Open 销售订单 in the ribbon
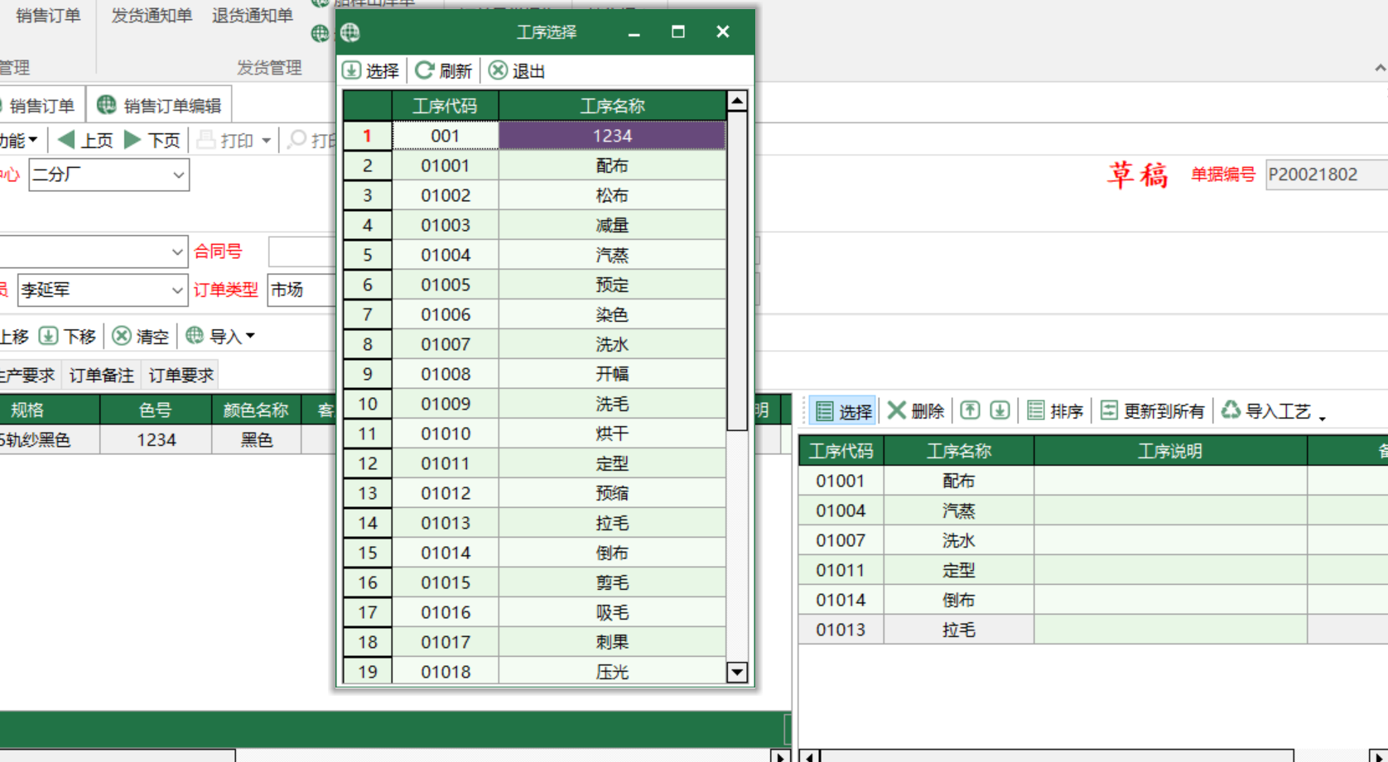 coord(48,16)
